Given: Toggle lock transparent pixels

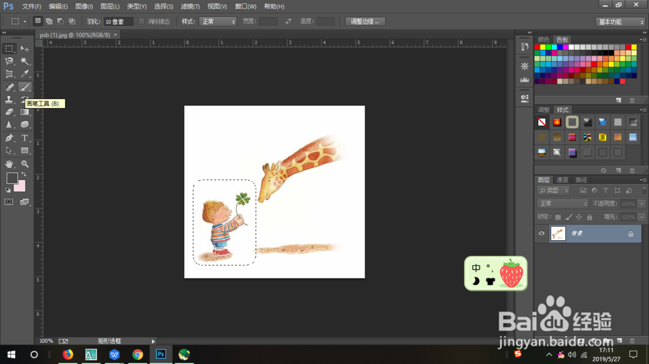Looking at the screenshot, I should point(558,217).
